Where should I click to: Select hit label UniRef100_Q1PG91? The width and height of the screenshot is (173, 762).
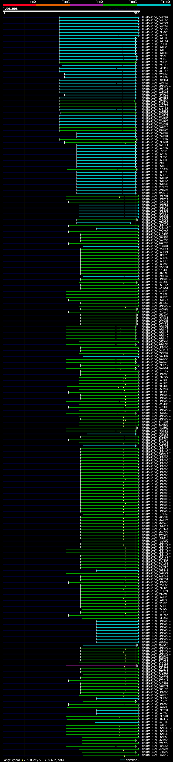[155, 246]
